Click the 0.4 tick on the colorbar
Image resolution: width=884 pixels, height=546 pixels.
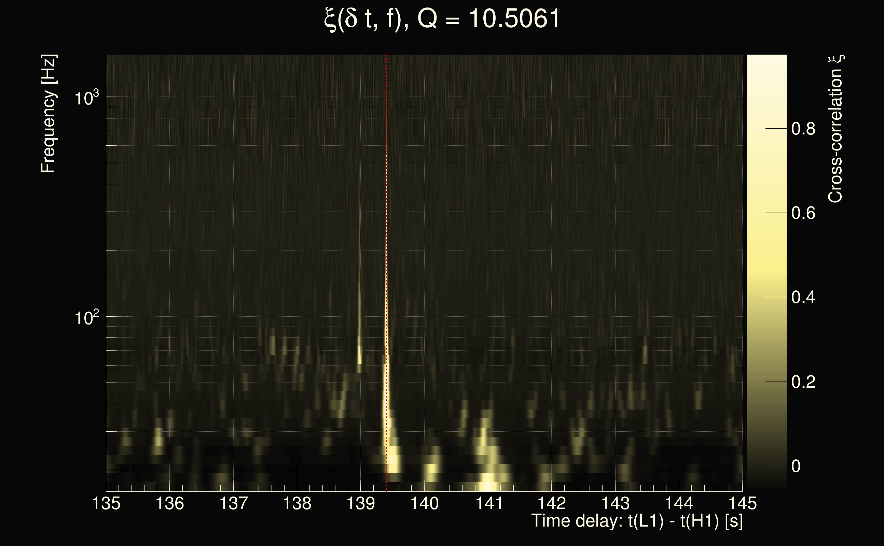(x=803, y=298)
